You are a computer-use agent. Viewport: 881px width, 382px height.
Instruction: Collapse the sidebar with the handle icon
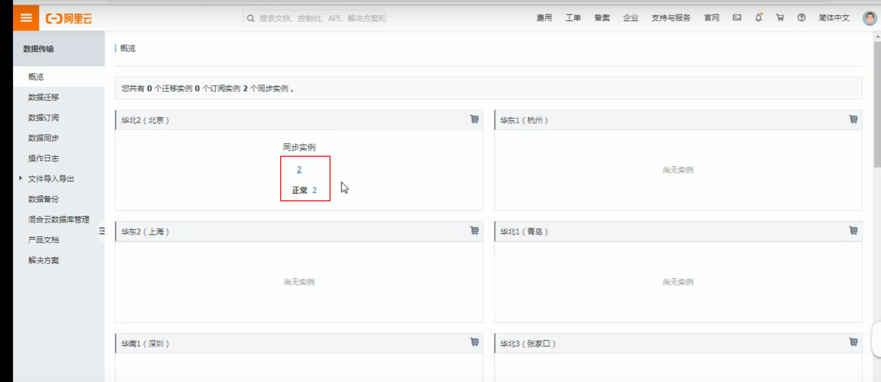(102, 231)
